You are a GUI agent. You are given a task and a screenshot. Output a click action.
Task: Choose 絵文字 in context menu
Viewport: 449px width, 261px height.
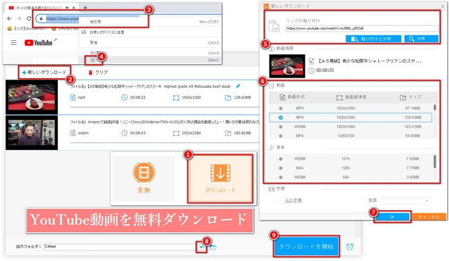(x=150, y=22)
